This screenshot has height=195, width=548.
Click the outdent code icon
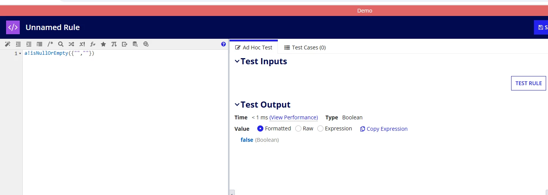[x=18, y=44]
